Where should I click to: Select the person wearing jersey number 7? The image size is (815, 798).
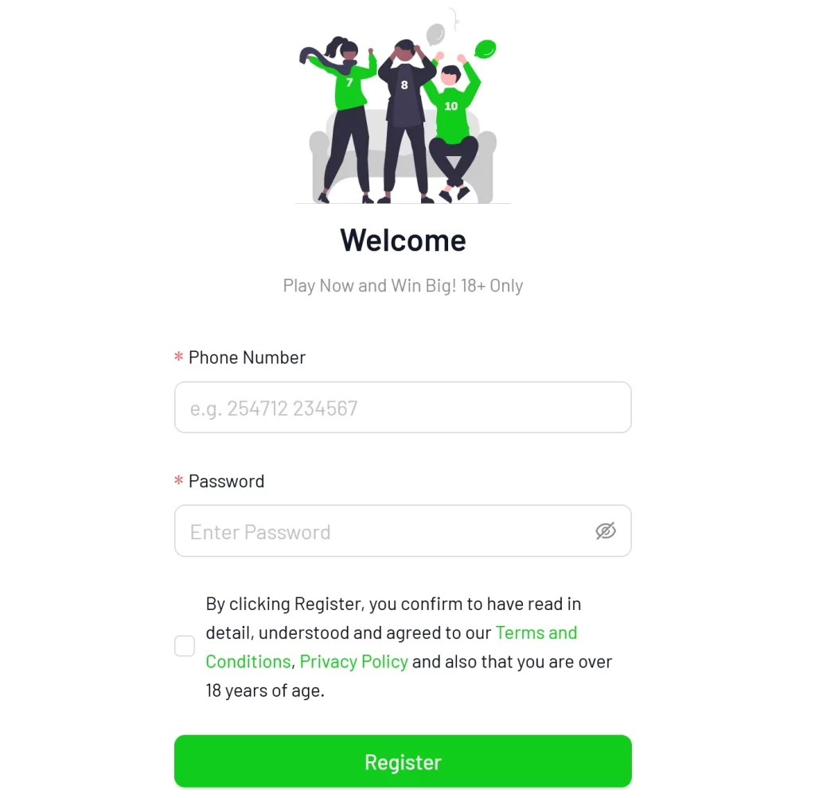tap(343, 119)
